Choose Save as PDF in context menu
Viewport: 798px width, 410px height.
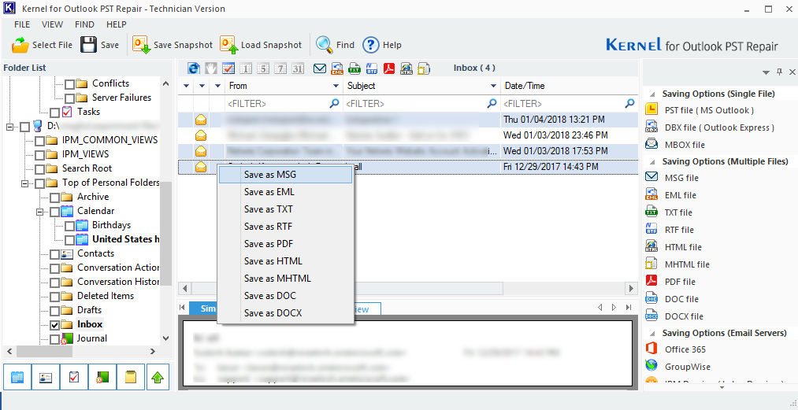285,244
